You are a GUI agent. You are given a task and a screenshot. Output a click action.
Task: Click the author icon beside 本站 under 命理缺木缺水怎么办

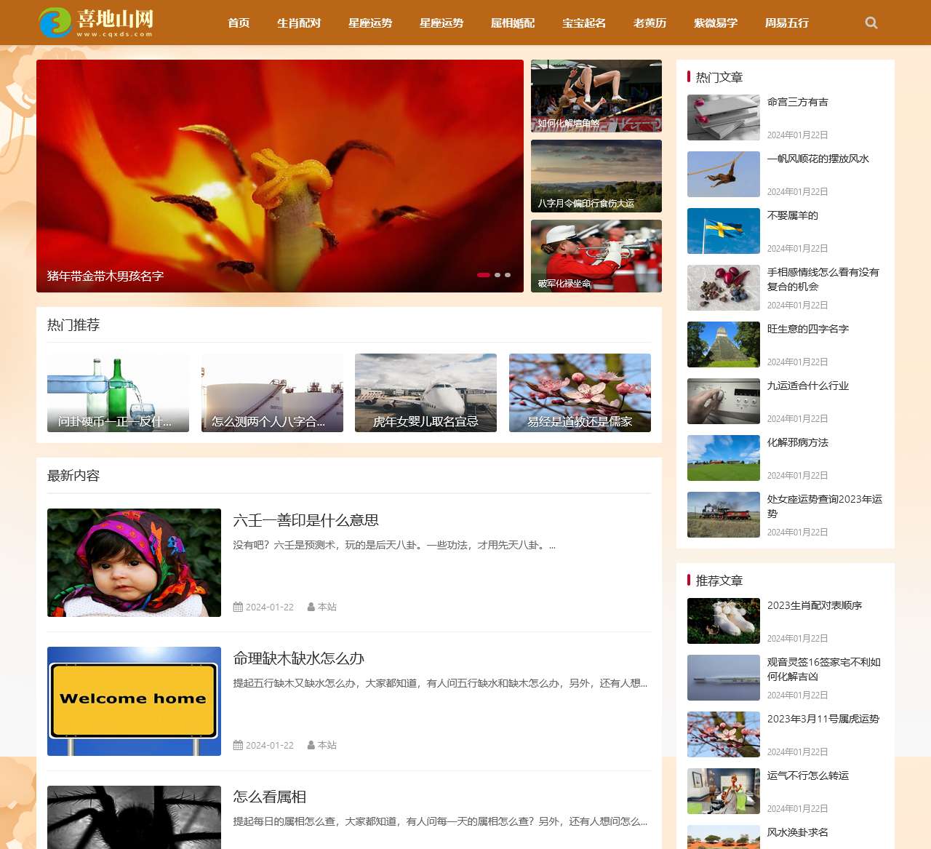coord(311,745)
